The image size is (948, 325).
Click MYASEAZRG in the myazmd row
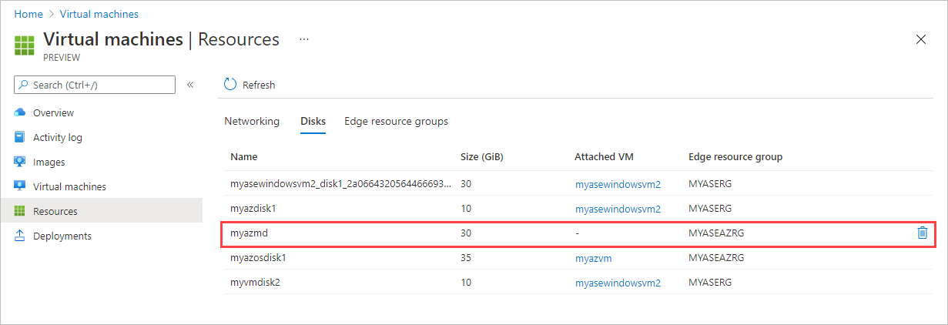(x=716, y=233)
